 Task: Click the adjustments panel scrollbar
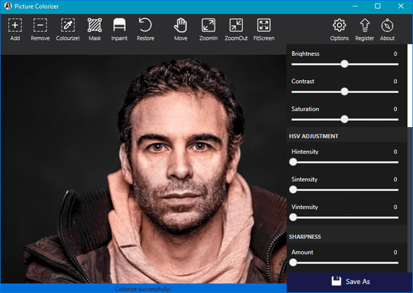point(410,85)
